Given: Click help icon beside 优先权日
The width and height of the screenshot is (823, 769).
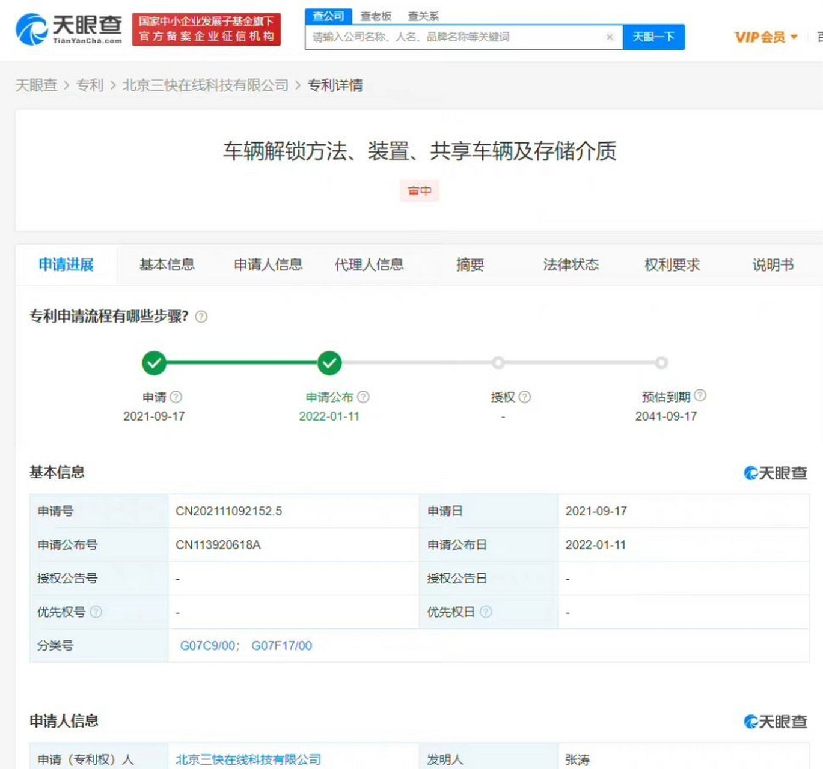Looking at the screenshot, I should coord(486,612).
